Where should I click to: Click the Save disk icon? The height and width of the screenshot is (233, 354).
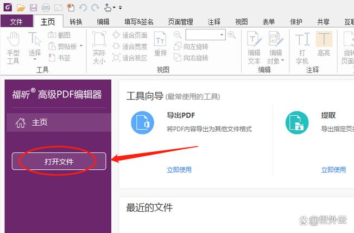(x=34, y=8)
